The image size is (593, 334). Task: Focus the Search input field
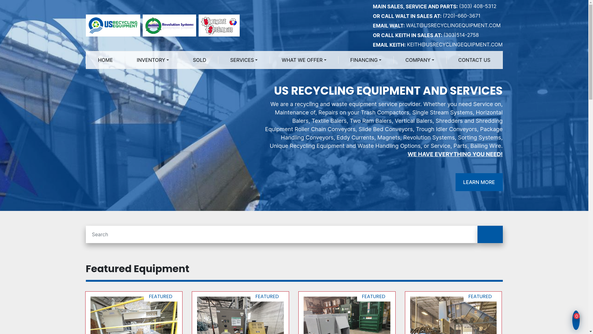(x=282, y=234)
